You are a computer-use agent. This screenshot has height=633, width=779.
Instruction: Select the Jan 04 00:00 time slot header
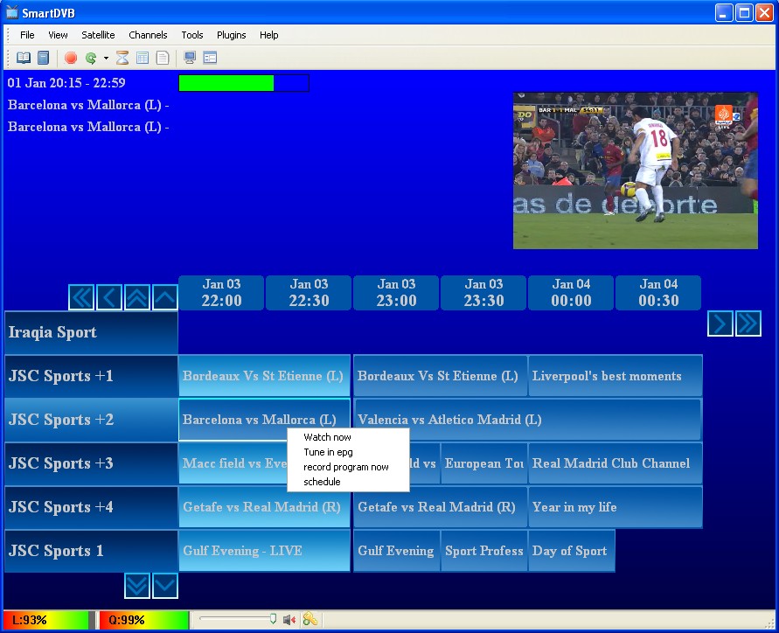coord(571,293)
